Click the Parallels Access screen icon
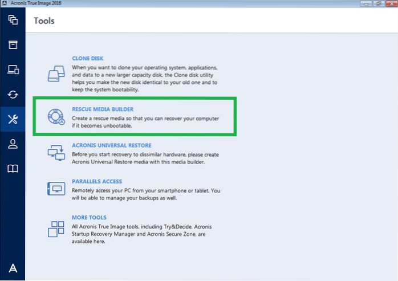The height and width of the screenshot is (281, 398). 56,189
